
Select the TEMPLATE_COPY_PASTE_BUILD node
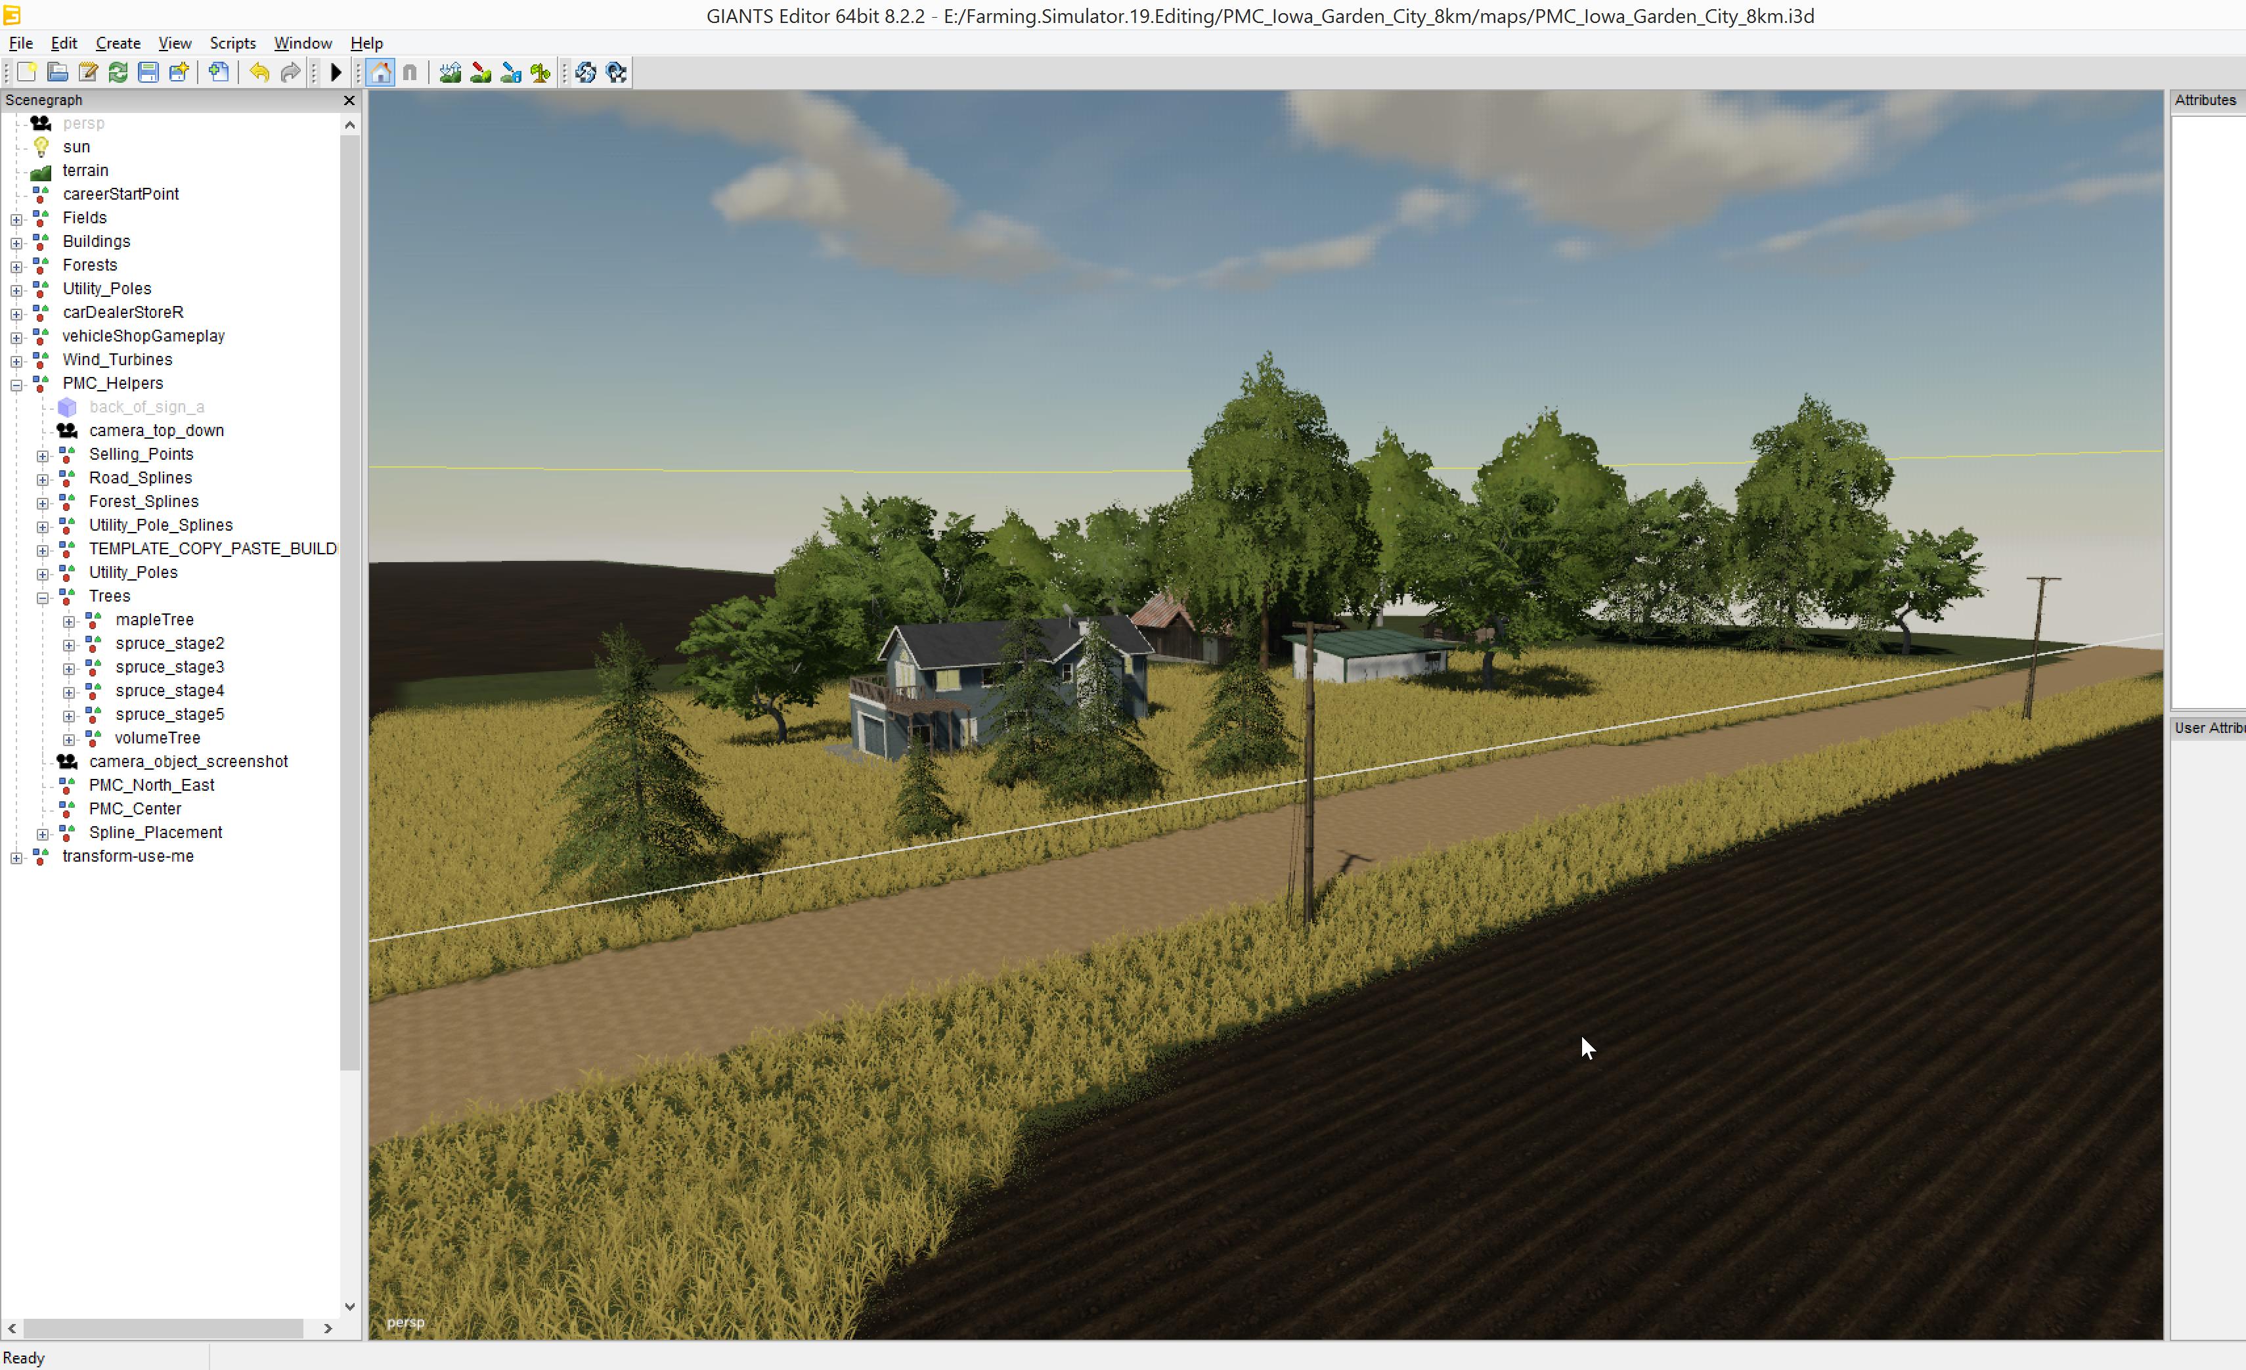[213, 549]
